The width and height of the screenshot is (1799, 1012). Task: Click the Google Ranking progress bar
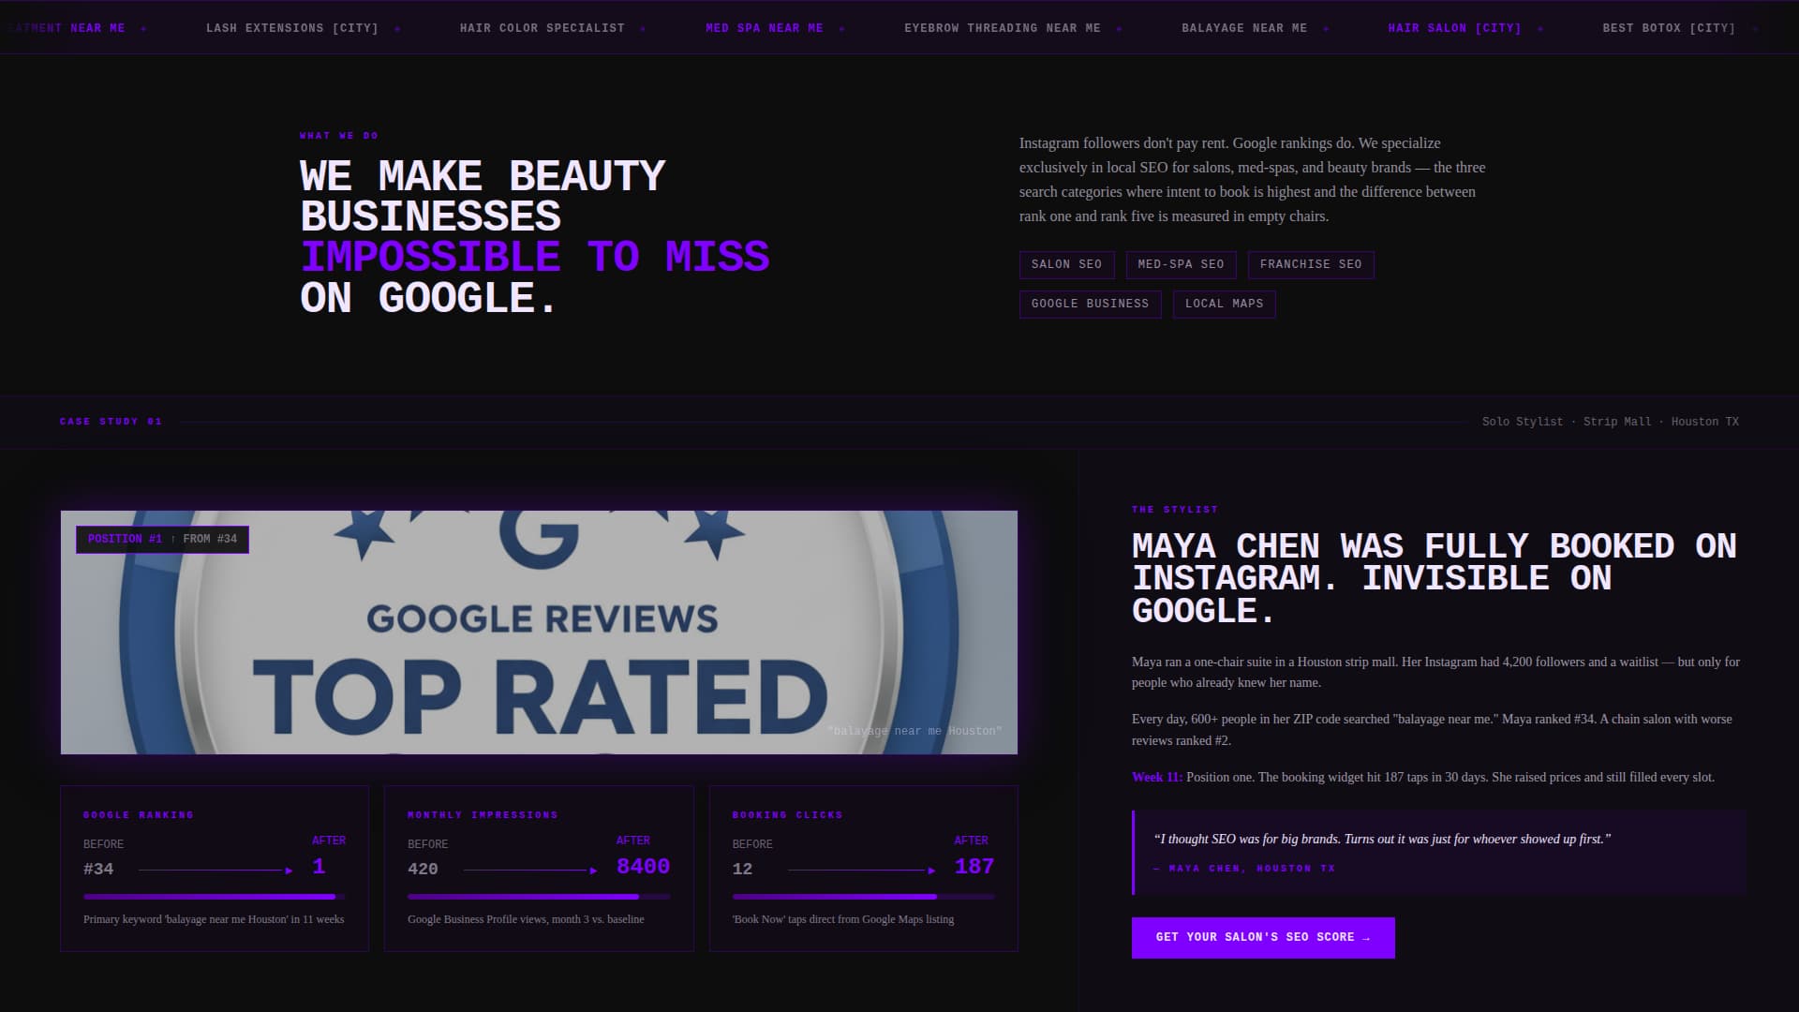tap(215, 897)
